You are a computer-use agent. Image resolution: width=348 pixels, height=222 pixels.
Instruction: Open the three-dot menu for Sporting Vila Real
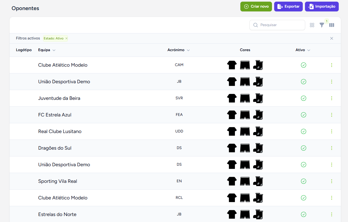[x=332, y=181]
